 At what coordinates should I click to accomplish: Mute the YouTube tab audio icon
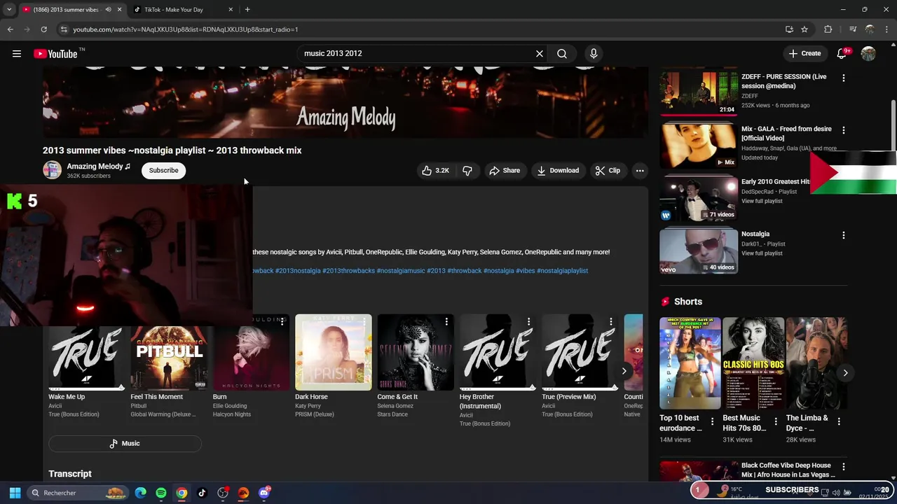[x=108, y=10]
